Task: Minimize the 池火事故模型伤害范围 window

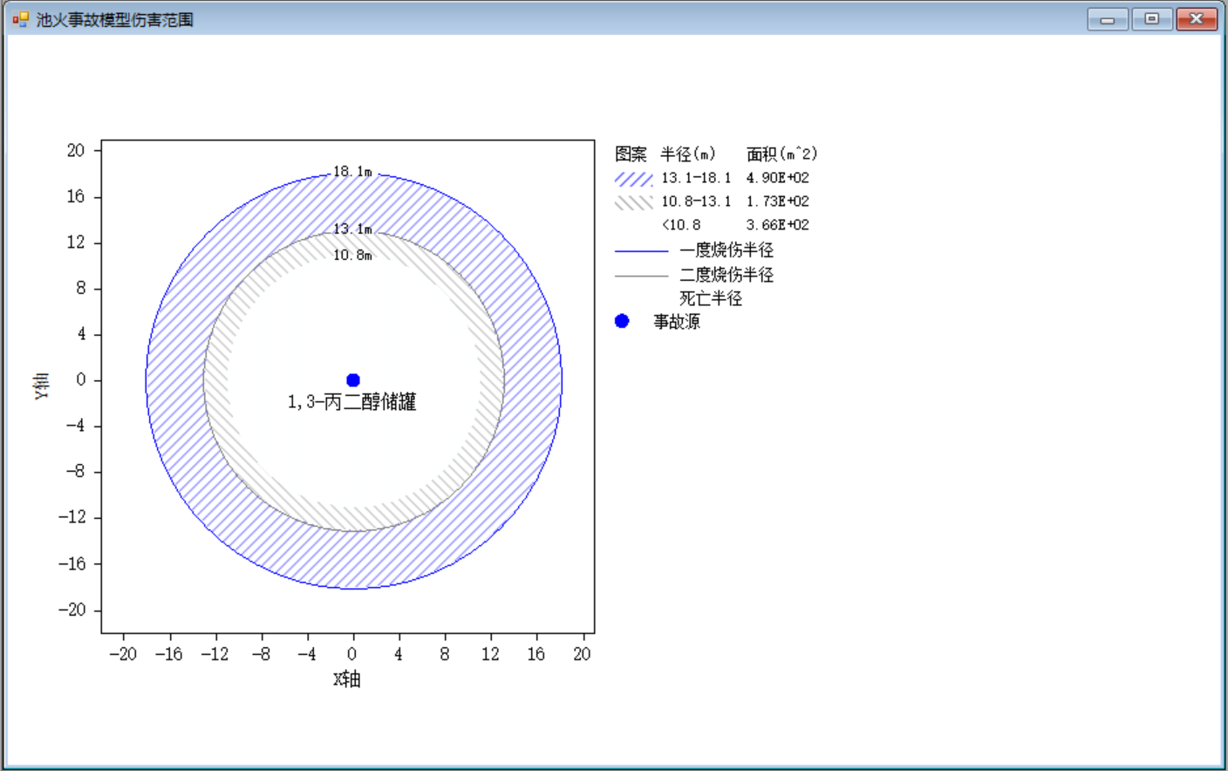Action: [x=1108, y=19]
